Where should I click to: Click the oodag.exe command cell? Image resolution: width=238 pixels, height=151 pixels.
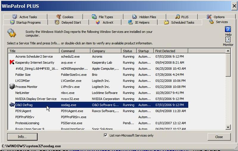[x=69, y=105]
